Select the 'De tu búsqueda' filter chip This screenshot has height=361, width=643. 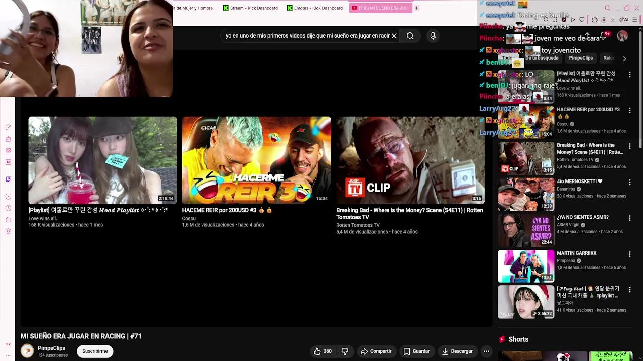(542, 58)
